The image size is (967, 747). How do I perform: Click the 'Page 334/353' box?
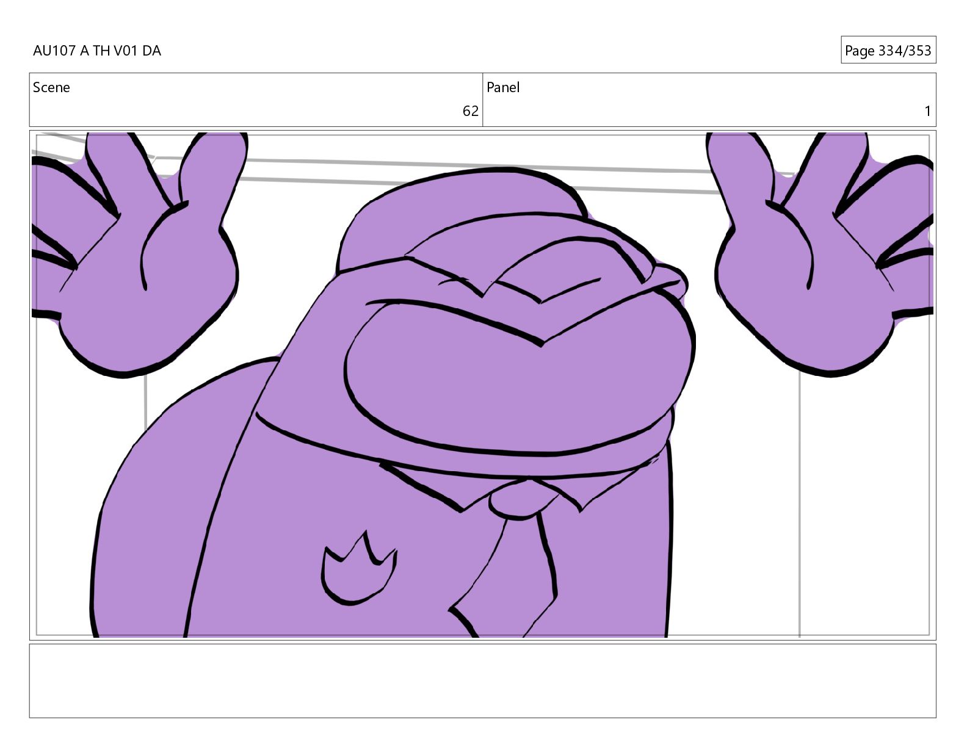point(888,50)
